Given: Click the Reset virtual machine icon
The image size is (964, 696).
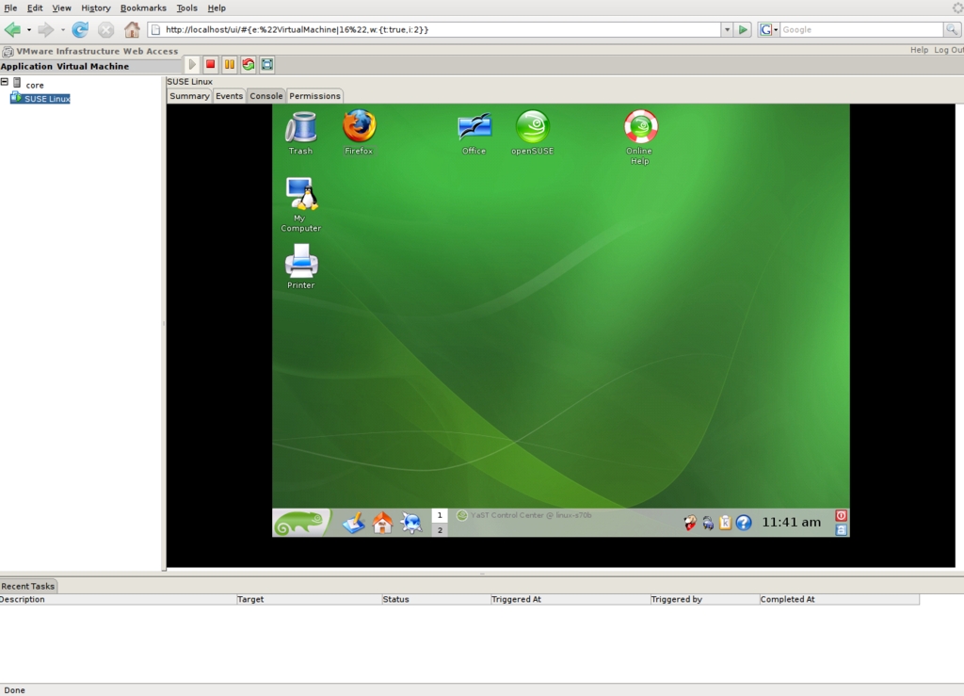Looking at the screenshot, I should pyautogui.click(x=249, y=65).
